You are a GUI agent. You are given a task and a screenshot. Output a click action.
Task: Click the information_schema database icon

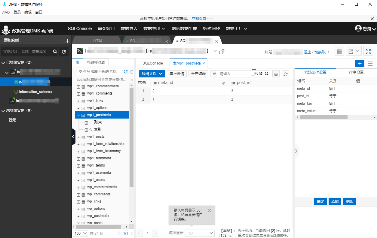pyautogui.click(x=16, y=92)
